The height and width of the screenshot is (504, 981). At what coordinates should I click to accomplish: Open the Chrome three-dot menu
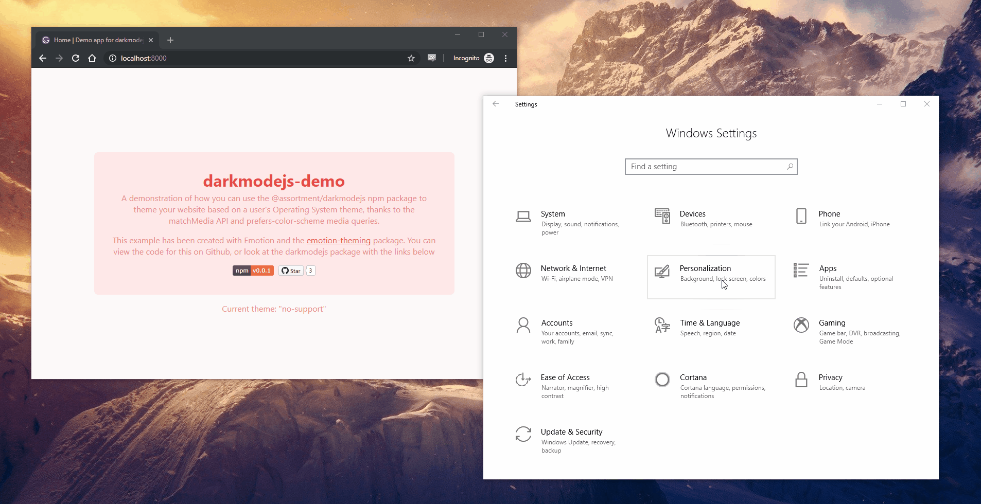click(506, 58)
